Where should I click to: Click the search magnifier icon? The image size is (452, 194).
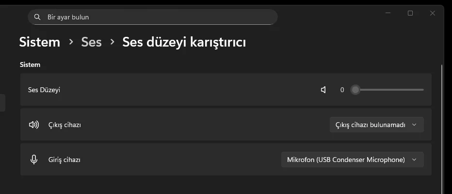pyautogui.click(x=37, y=17)
